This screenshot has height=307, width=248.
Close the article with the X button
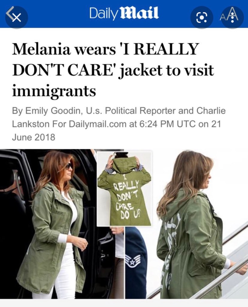point(16,17)
